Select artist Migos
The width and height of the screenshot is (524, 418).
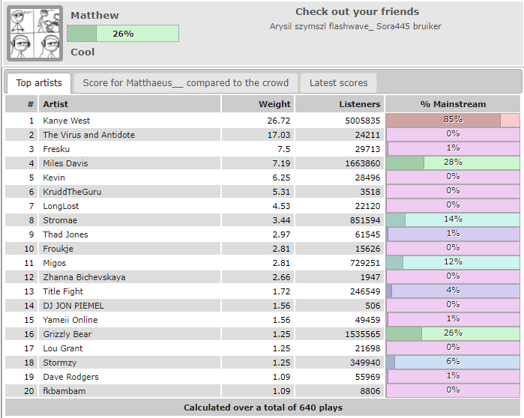[54, 263]
